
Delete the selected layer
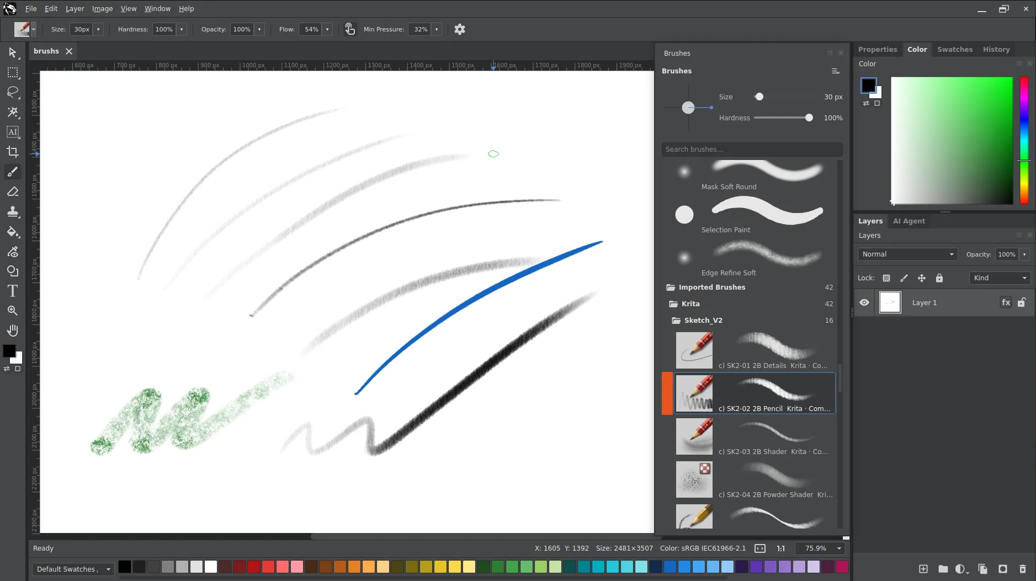tap(1023, 569)
